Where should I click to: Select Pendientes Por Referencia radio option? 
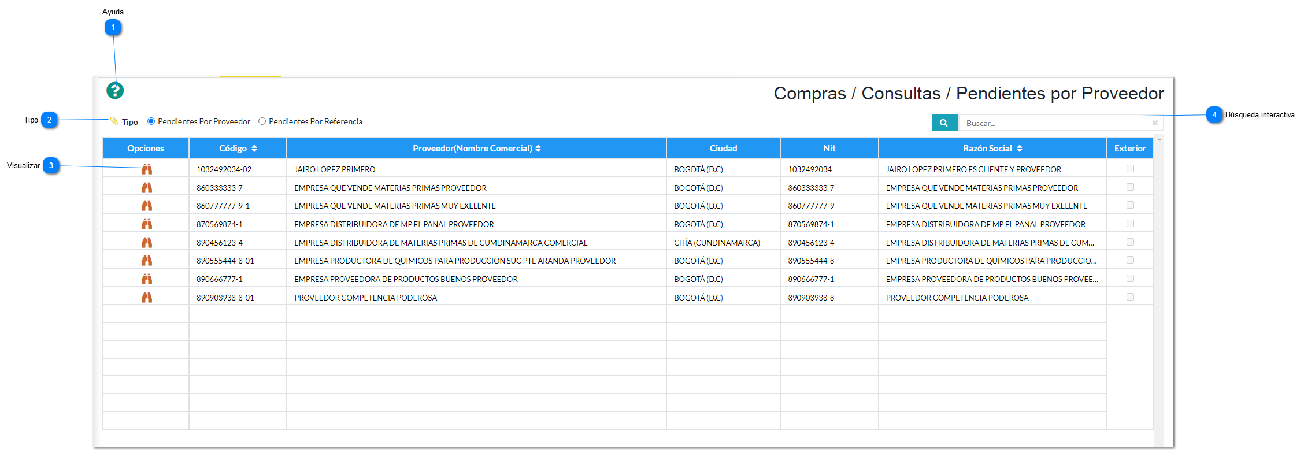coord(262,121)
